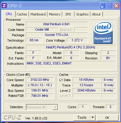Click the Stepping value 2
The height and width of the screenshot is (123, 121).
pyautogui.click(x=108, y=53)
